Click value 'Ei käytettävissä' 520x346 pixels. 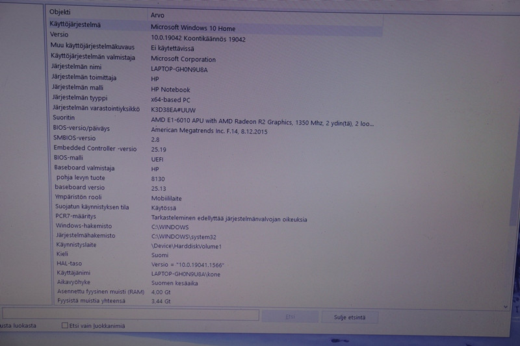pyautogui.click(x=172, y=48)
